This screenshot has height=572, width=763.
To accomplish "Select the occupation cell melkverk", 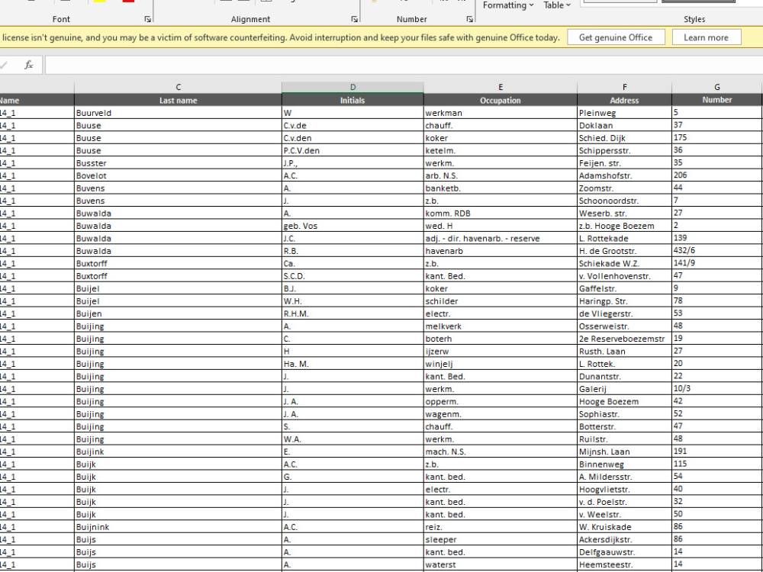I will pos(501,326).
